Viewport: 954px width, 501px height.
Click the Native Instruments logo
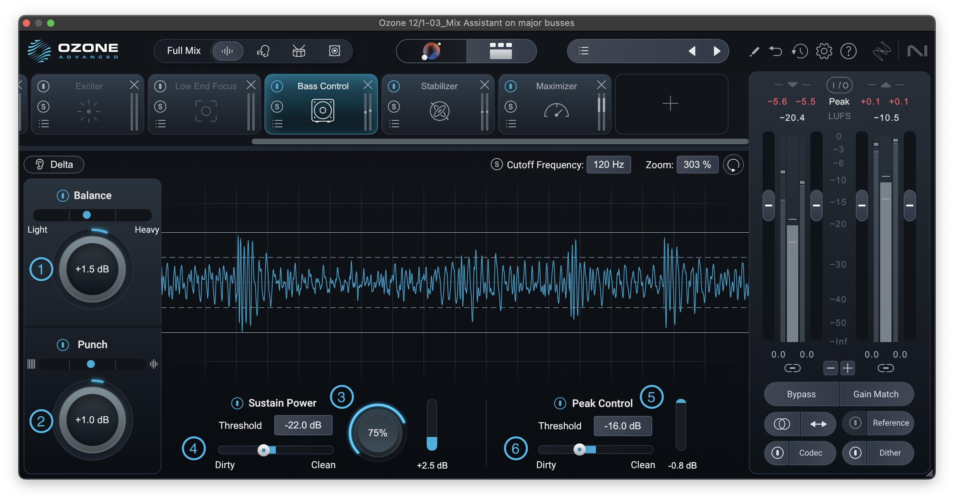coord(917,51)
